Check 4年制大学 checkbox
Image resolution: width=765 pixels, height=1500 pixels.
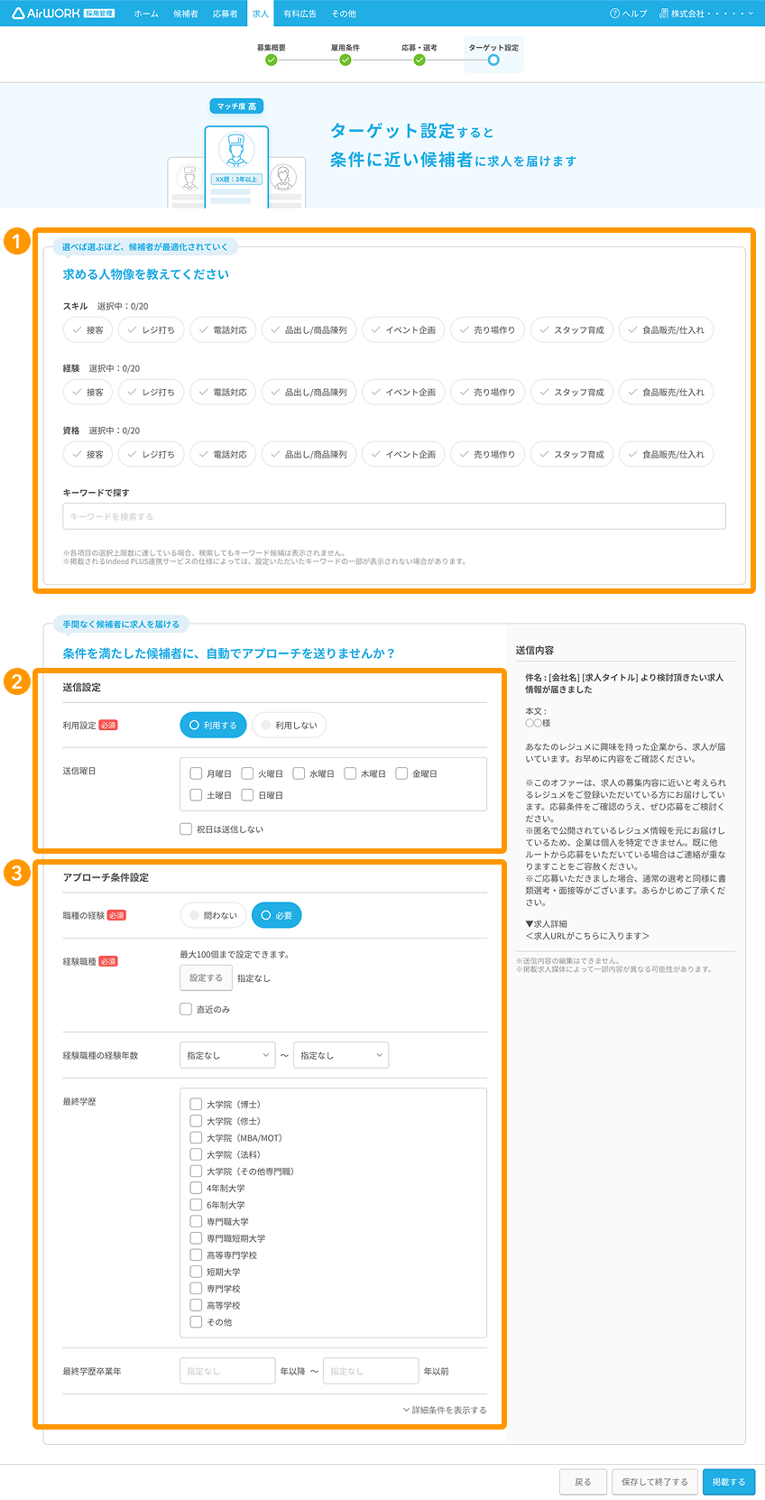click(x=196, y=1188)
